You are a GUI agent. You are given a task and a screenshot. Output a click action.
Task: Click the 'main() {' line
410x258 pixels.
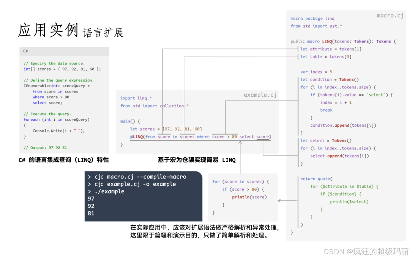click(x=130, y=121)
